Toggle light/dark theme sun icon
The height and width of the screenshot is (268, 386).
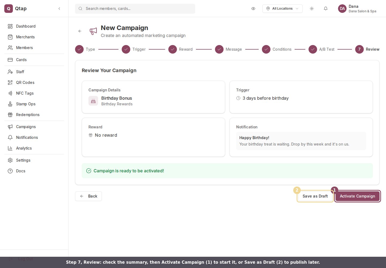point(312,9)
